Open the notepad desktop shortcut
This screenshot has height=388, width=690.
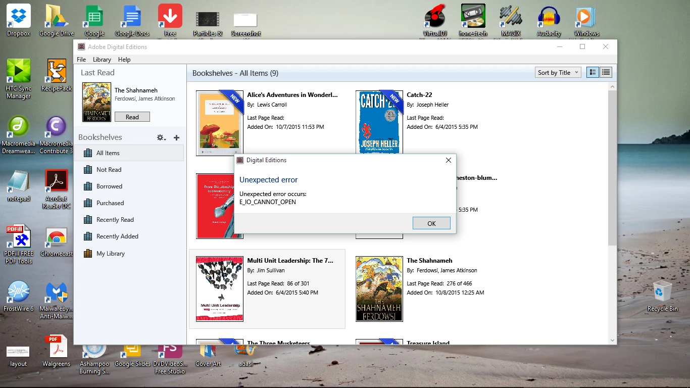coord(19,185)
